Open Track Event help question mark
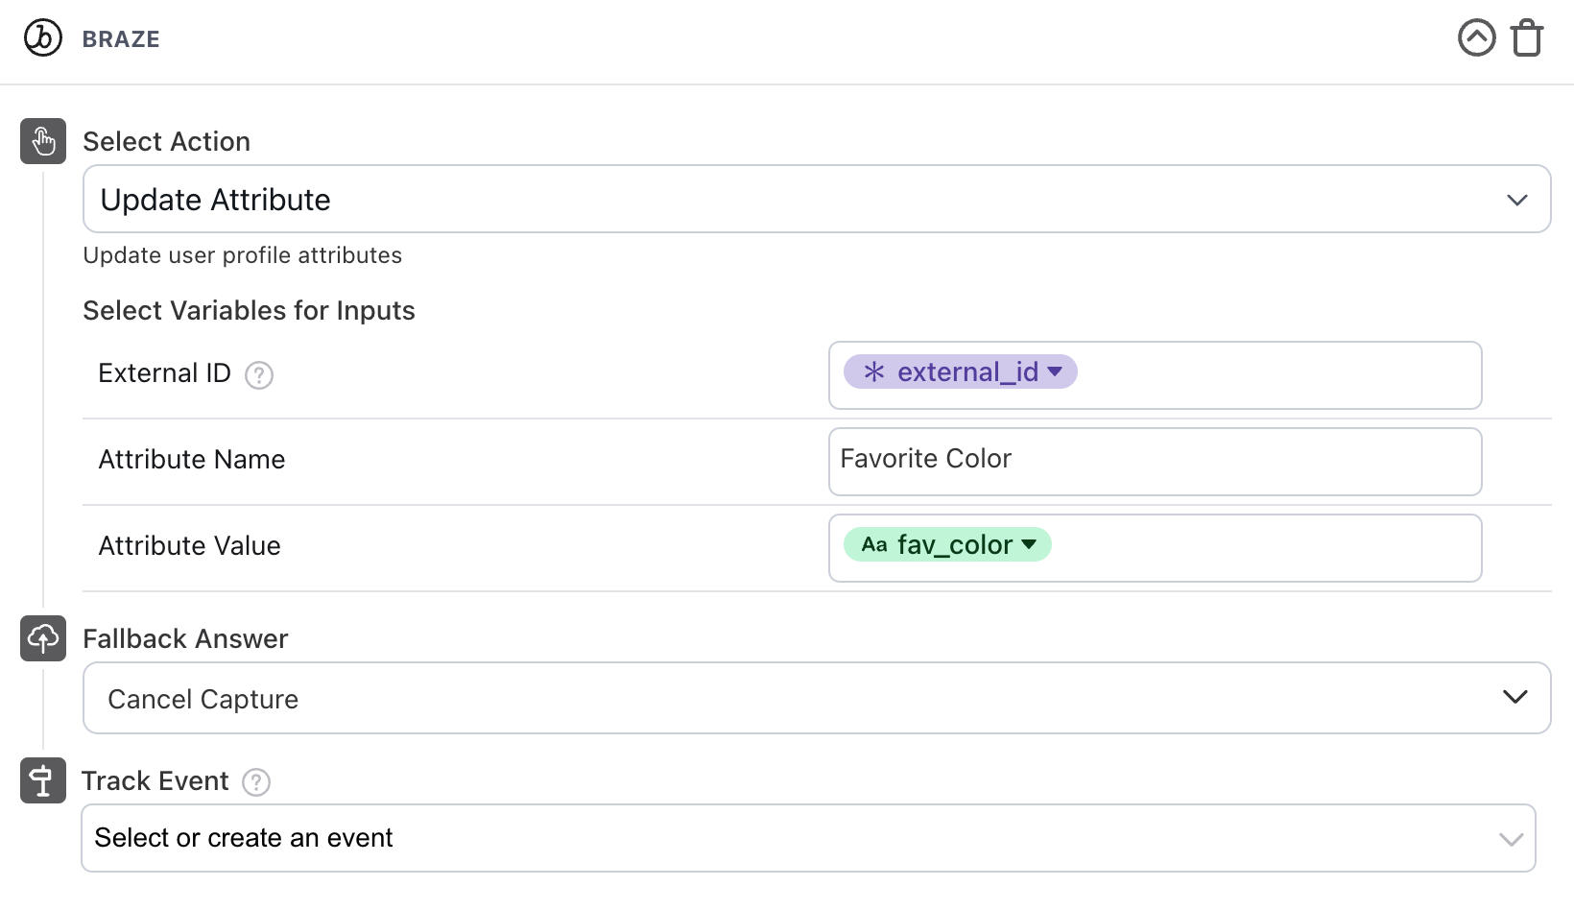 [x=256, y=782]
